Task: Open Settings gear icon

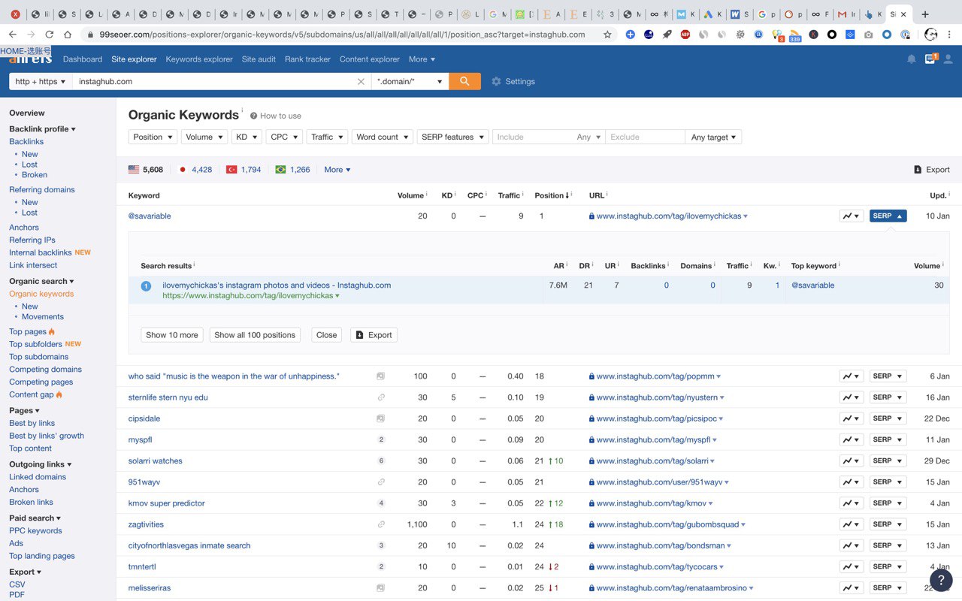Action: pyautogui.click(x=496, y=81)
